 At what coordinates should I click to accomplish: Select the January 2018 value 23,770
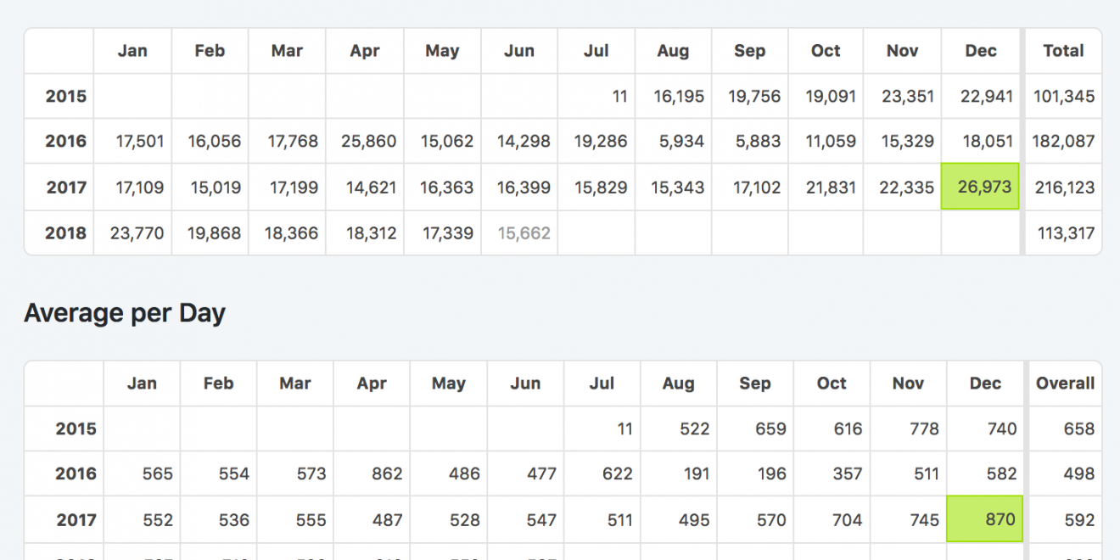coord(137,232)
